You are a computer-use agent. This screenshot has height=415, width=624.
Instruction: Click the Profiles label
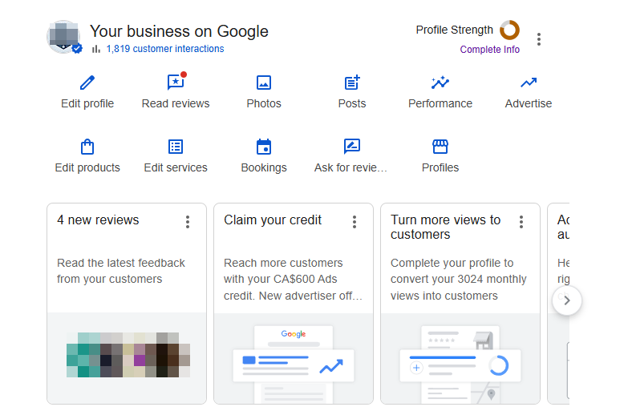(x=440, y=167)
